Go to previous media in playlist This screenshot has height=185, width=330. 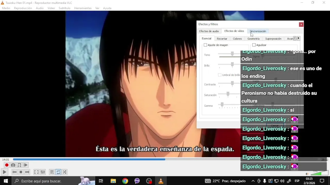coord(14,172)
